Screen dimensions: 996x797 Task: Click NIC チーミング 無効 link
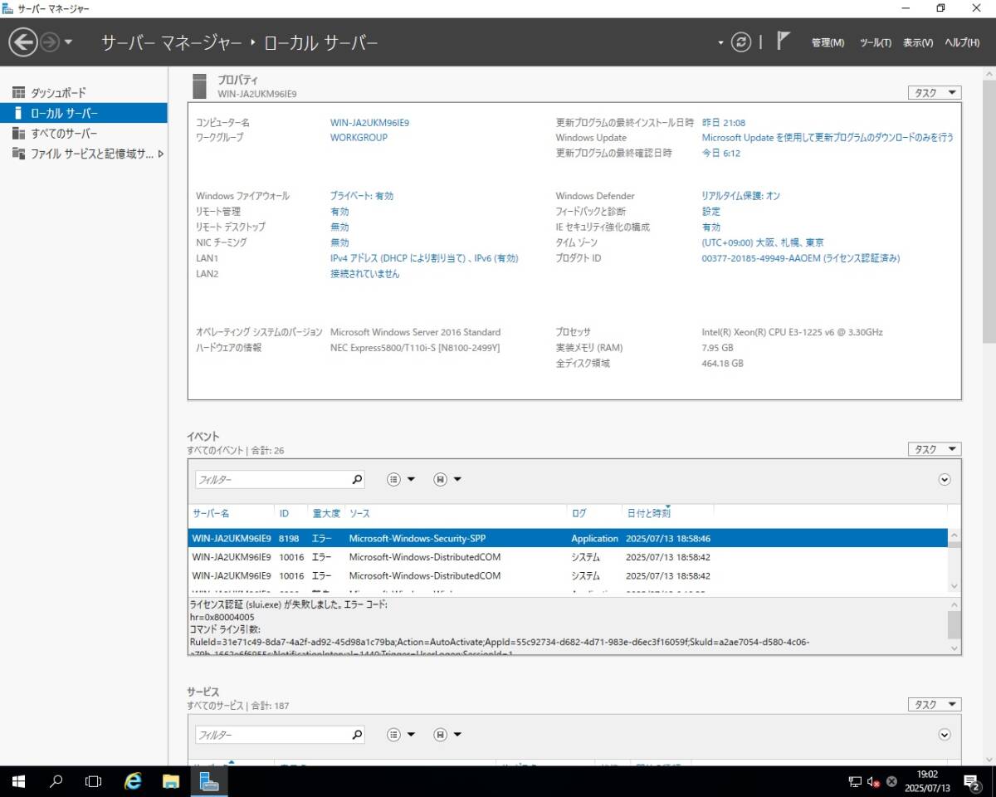coord(339,242)
